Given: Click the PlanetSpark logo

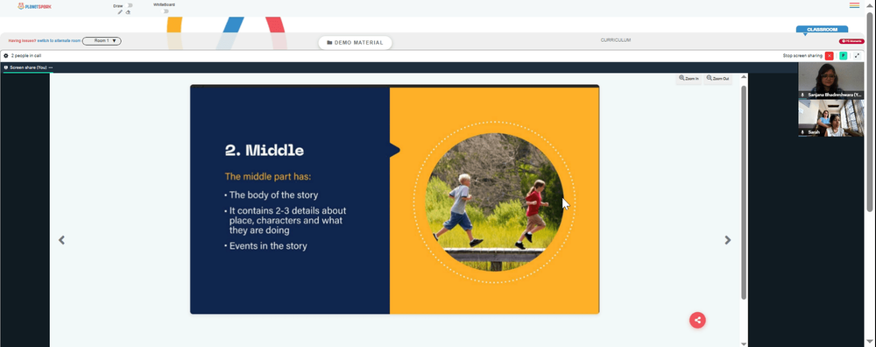Looking at the screenshot, I should click(35, 6).
